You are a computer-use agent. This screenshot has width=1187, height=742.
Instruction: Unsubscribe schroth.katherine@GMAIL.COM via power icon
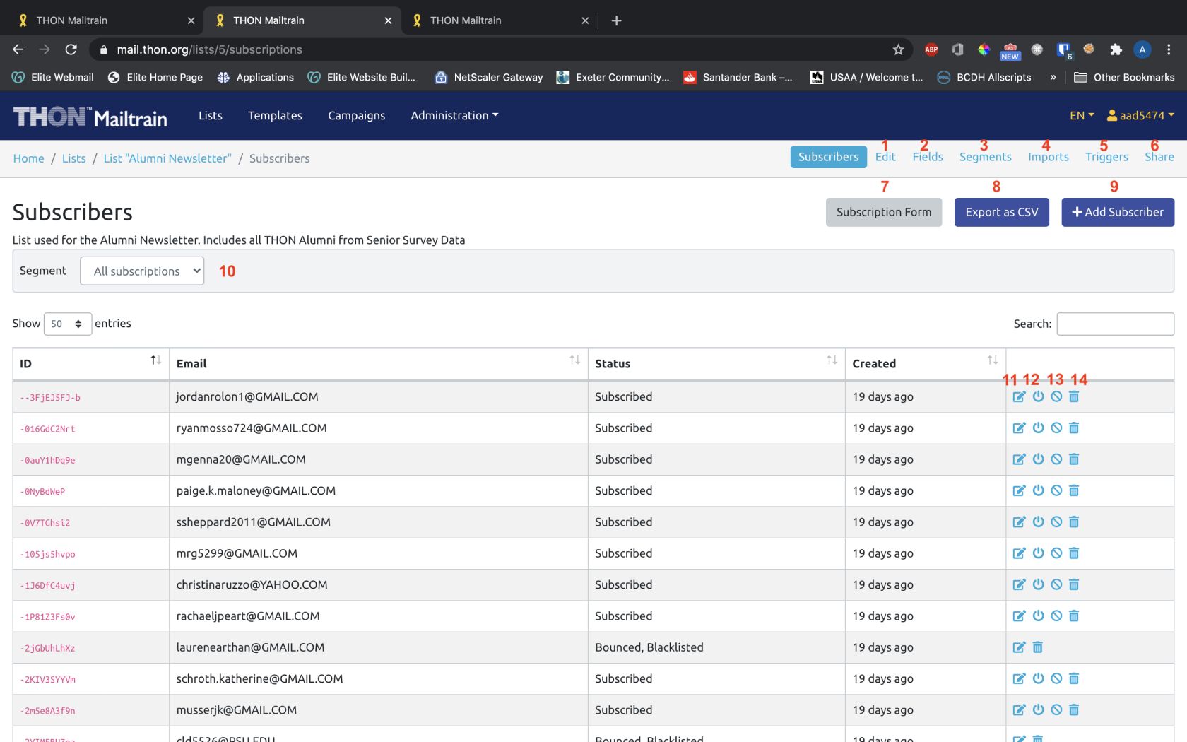pyautogui.click(x=1038, y=678)
